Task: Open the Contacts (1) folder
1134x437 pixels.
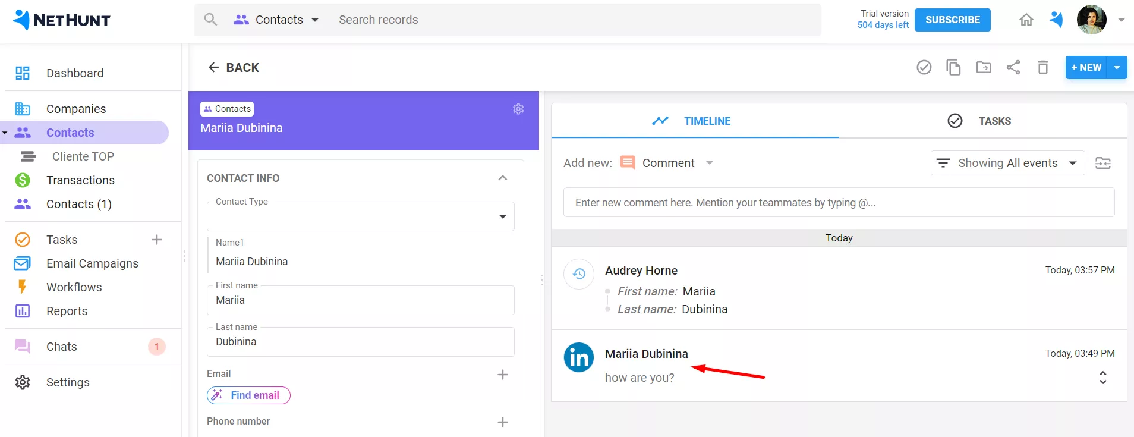Action: [x=79, y=204]
